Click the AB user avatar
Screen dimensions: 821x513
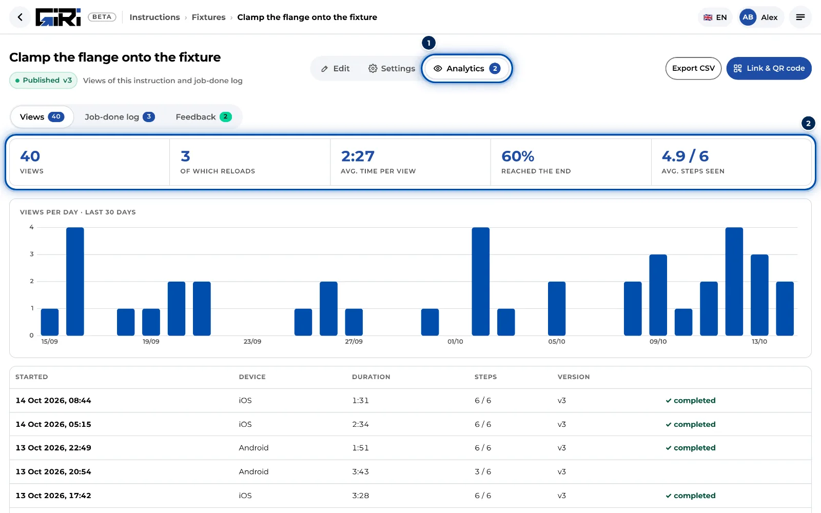coord(748,17)
